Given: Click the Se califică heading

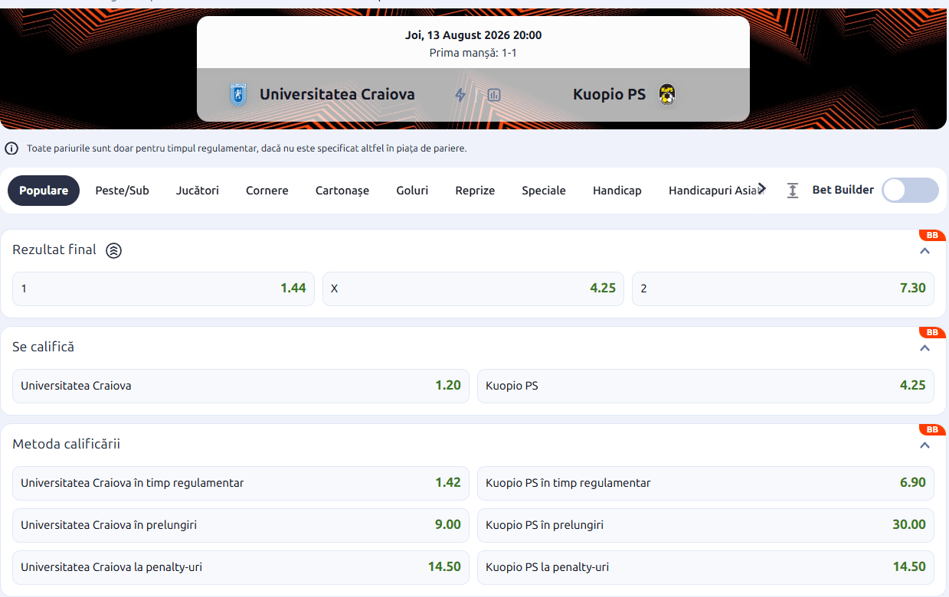Looking at the screenshot, I should (44, 347).
